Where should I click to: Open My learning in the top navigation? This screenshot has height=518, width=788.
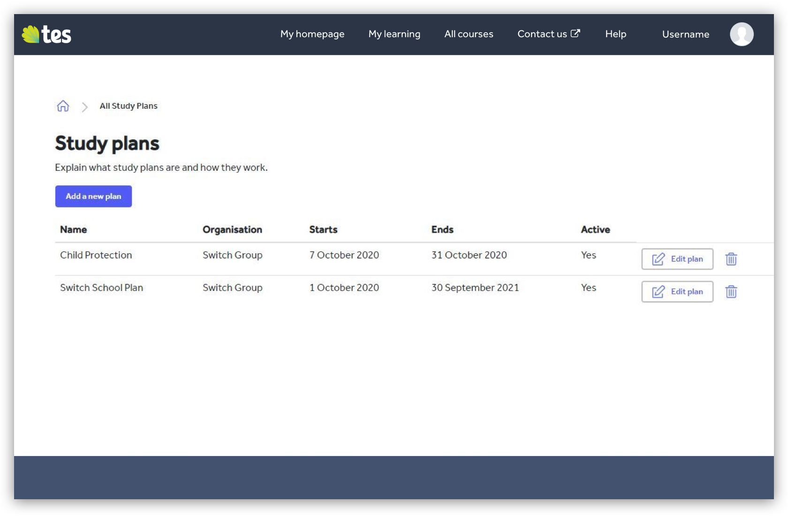pyautogui.click(x=394, y=34)
